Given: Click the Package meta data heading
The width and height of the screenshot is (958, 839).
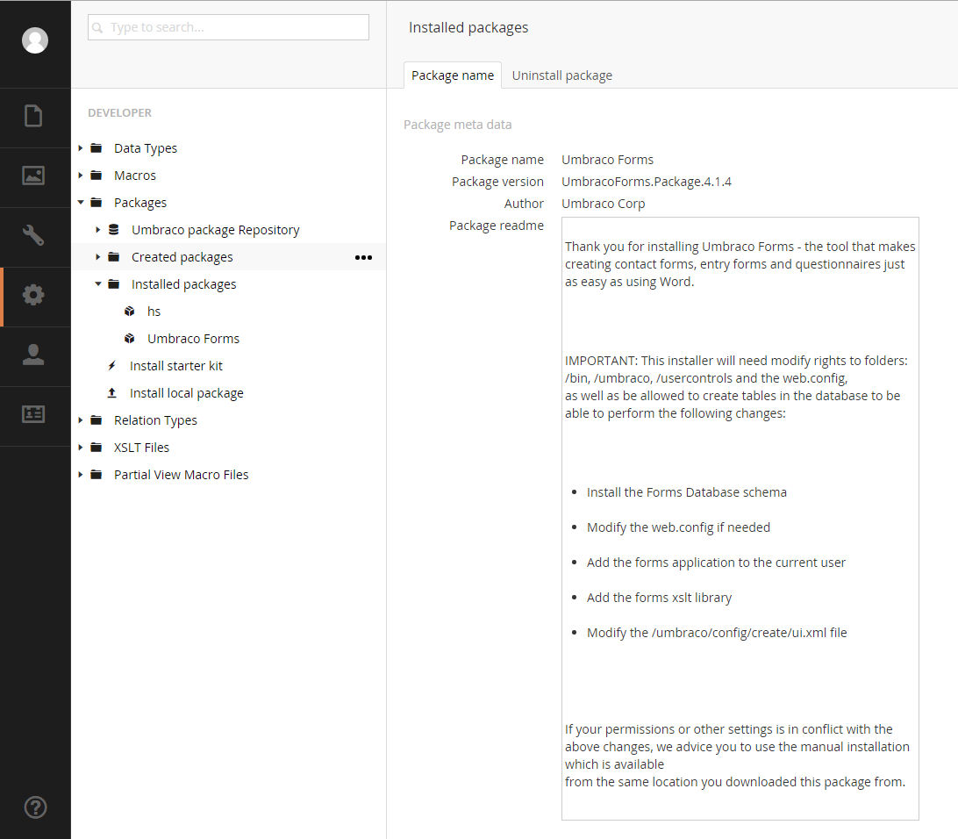Looking at the screenshot, I should [x=458, y=125].
